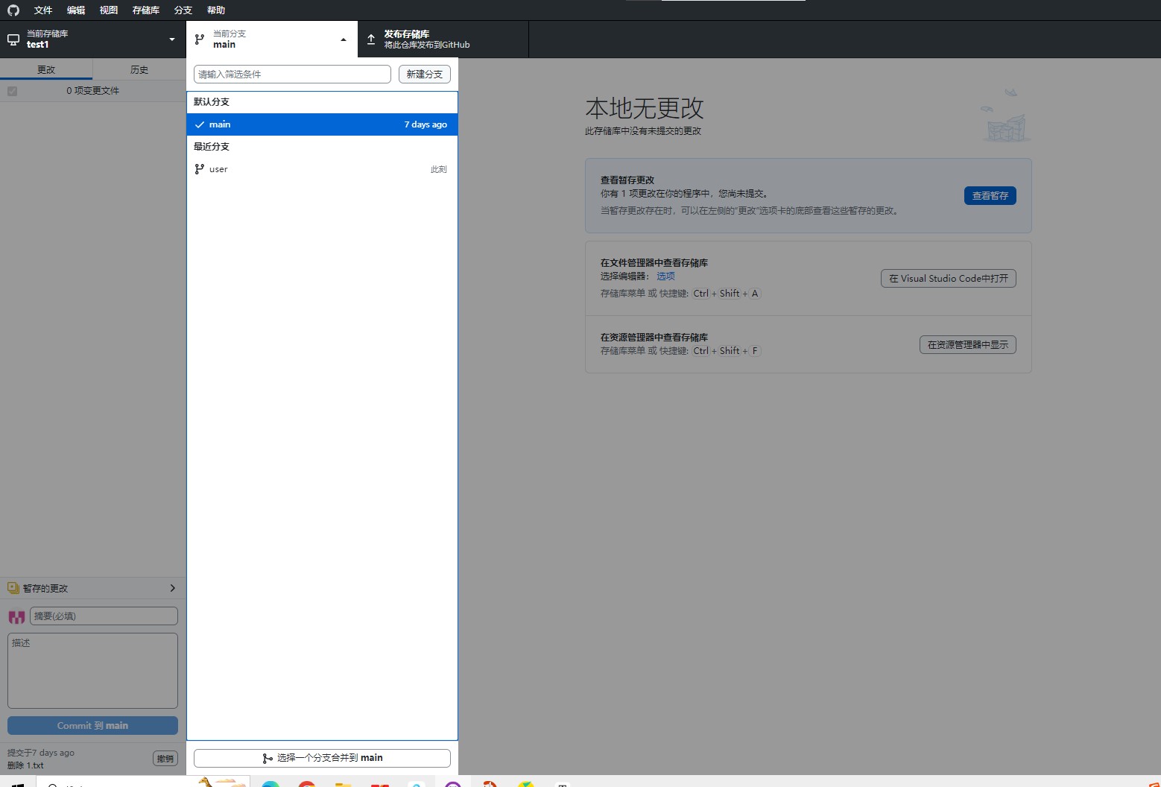Click the checkmark icon on the main branch row
The width and height of the screenshot is (1161, 787).
click(x=199, y=124)
